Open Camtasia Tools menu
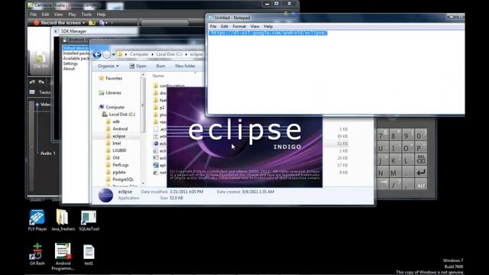The width and height of the screenshot is (489, 275). 86,15
